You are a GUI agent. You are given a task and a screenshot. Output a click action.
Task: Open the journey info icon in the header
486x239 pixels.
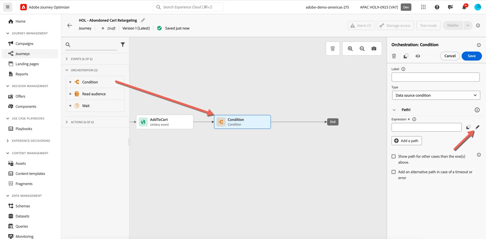(478, 25)
